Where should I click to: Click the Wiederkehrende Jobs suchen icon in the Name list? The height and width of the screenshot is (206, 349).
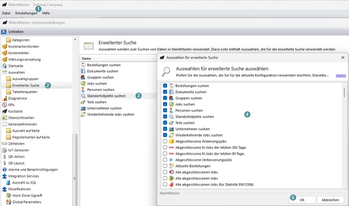[83, 114]
